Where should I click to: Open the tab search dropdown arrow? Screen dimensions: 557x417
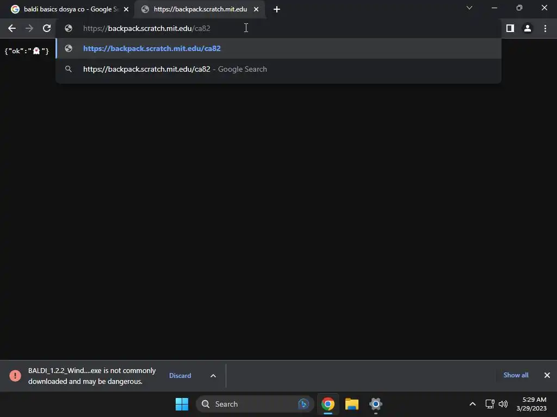point(469,8)
